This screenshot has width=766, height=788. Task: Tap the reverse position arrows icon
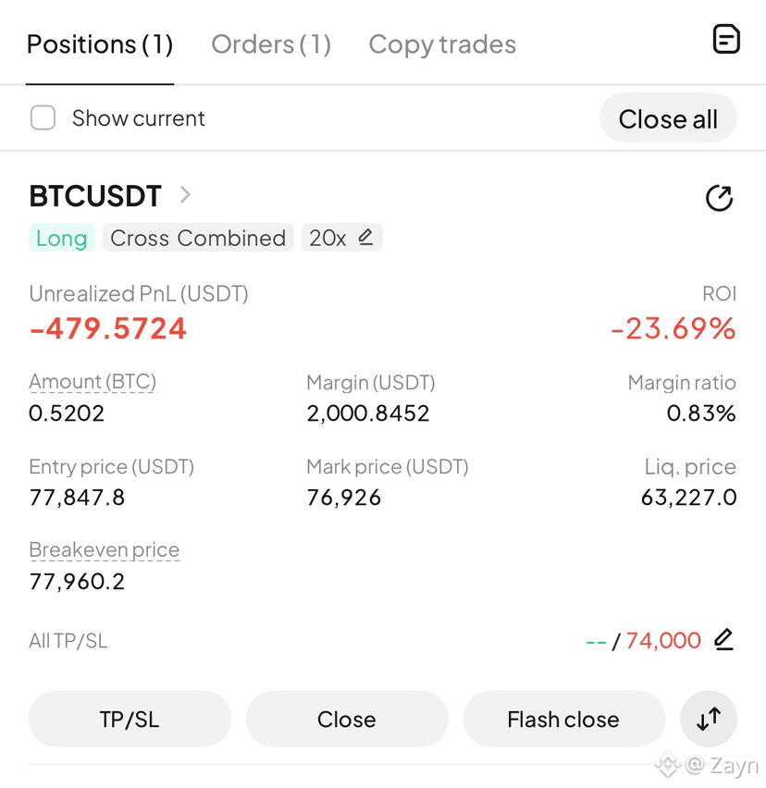[x=709, y=719]
